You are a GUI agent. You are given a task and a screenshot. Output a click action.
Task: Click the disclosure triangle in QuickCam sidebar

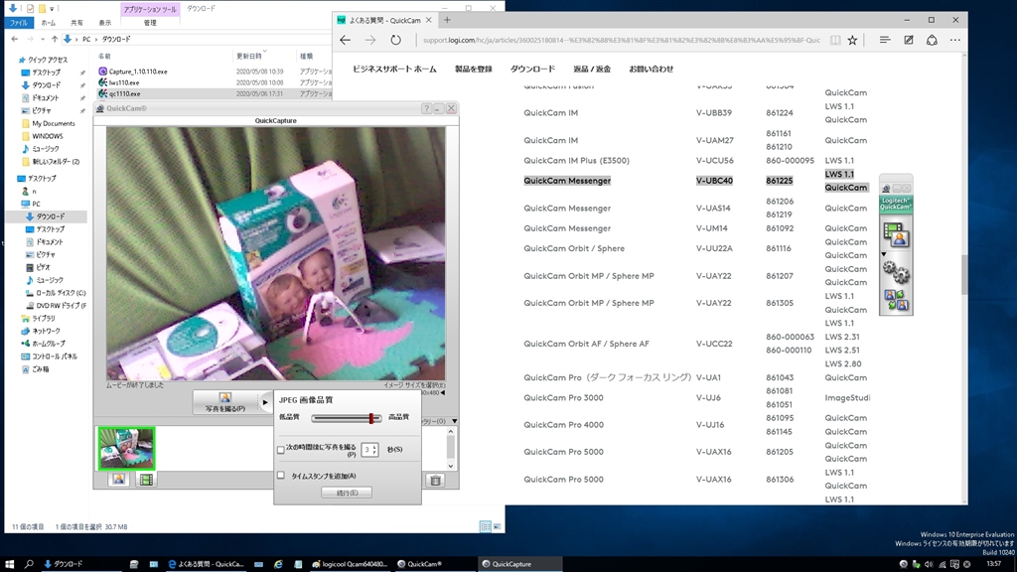(x=883, y=253)
